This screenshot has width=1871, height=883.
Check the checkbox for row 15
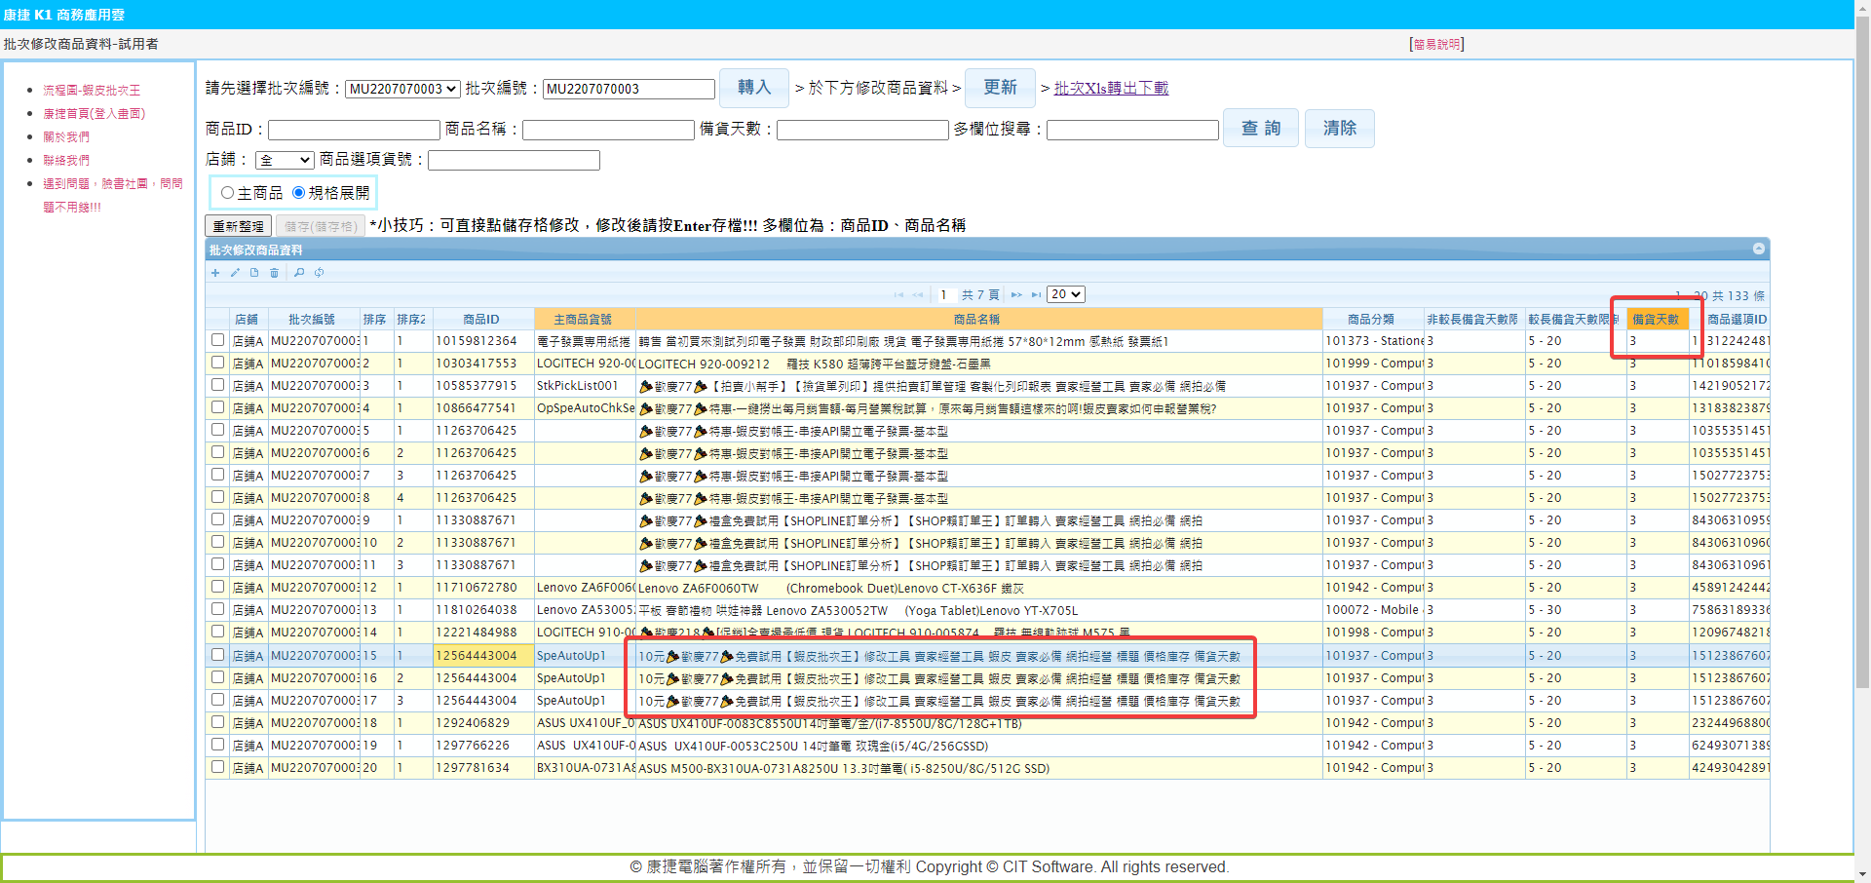point(217,655)
